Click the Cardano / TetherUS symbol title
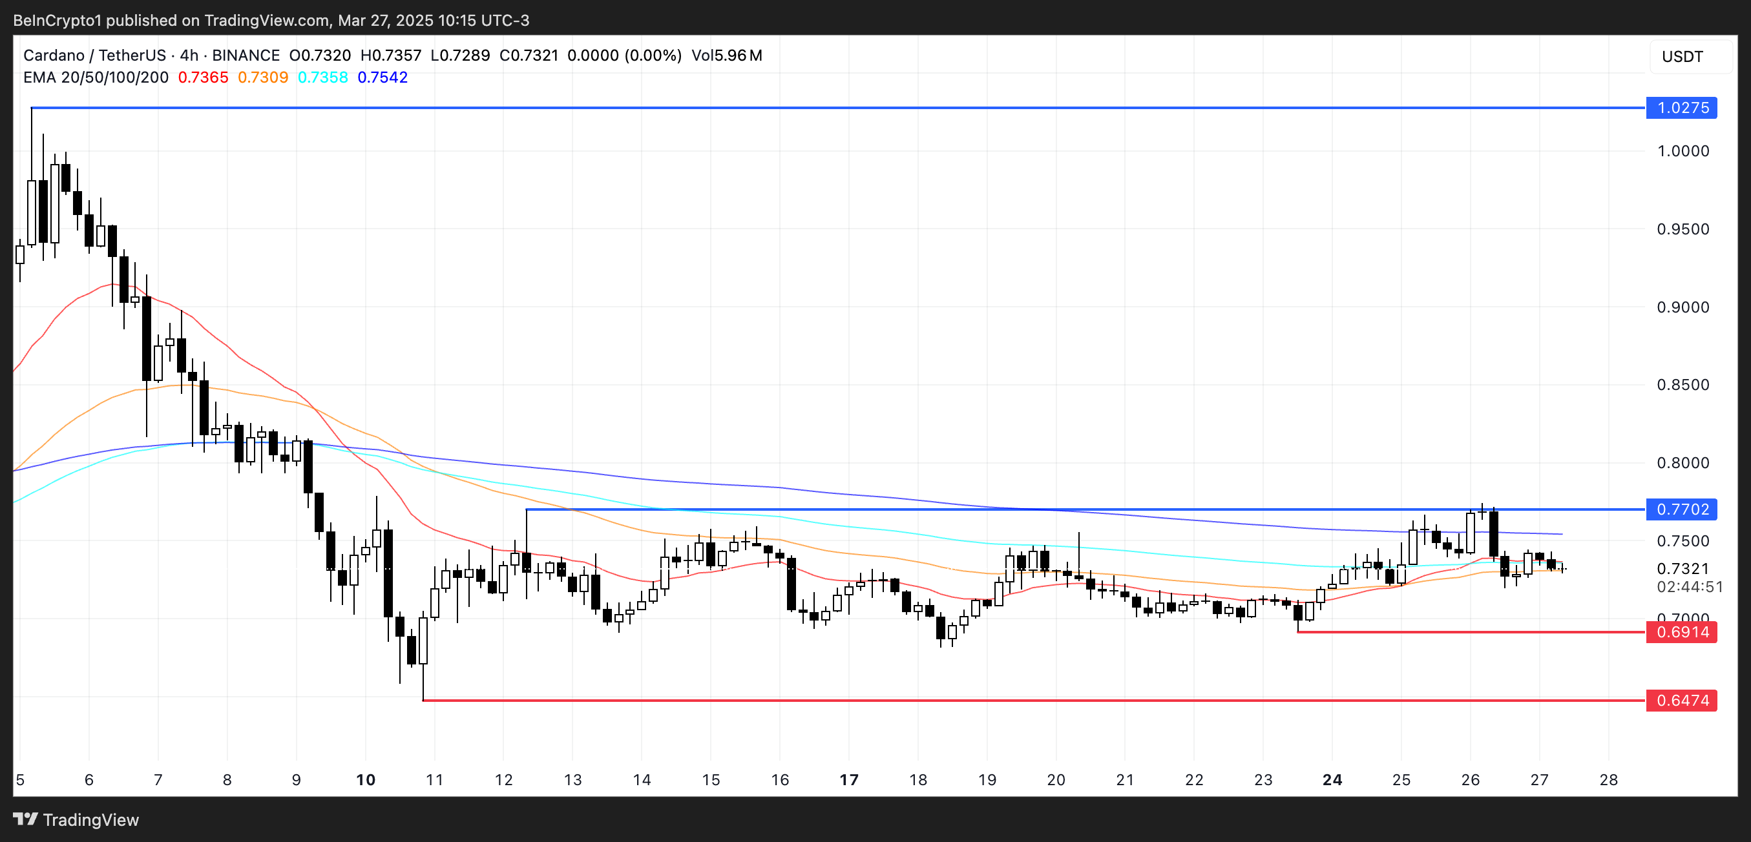The width and height of the screenshot is (1751, 842). (x=94, y=55)
